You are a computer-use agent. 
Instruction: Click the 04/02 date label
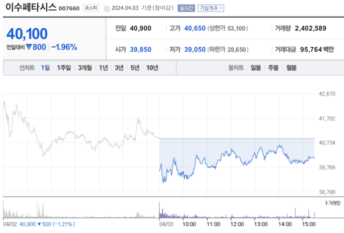click(x=10, y=224)
